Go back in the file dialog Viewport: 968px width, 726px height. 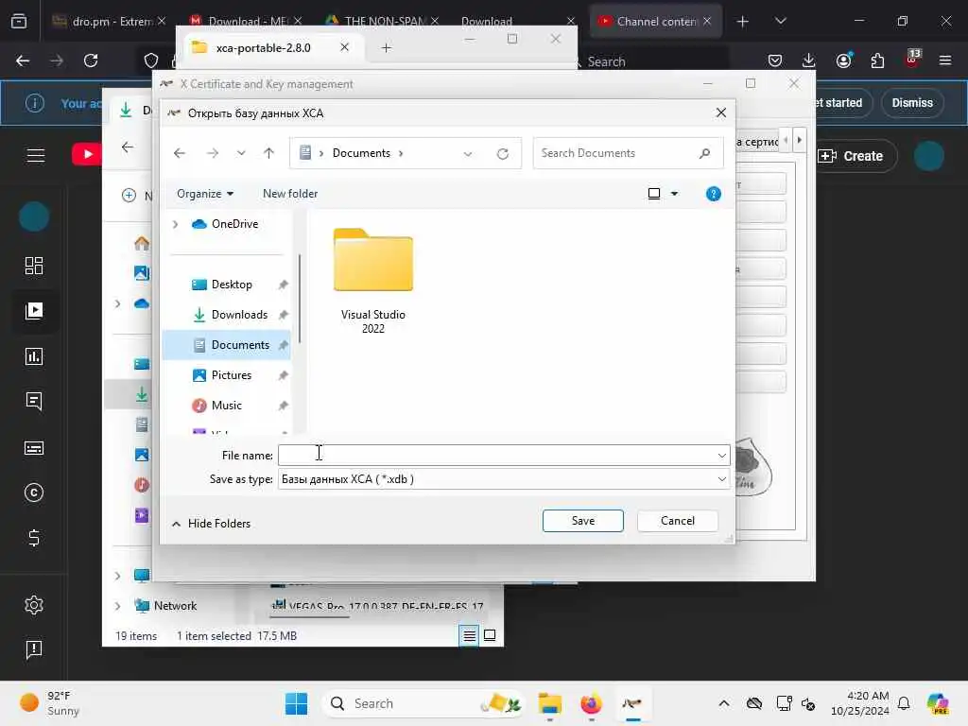click(180, 153)
